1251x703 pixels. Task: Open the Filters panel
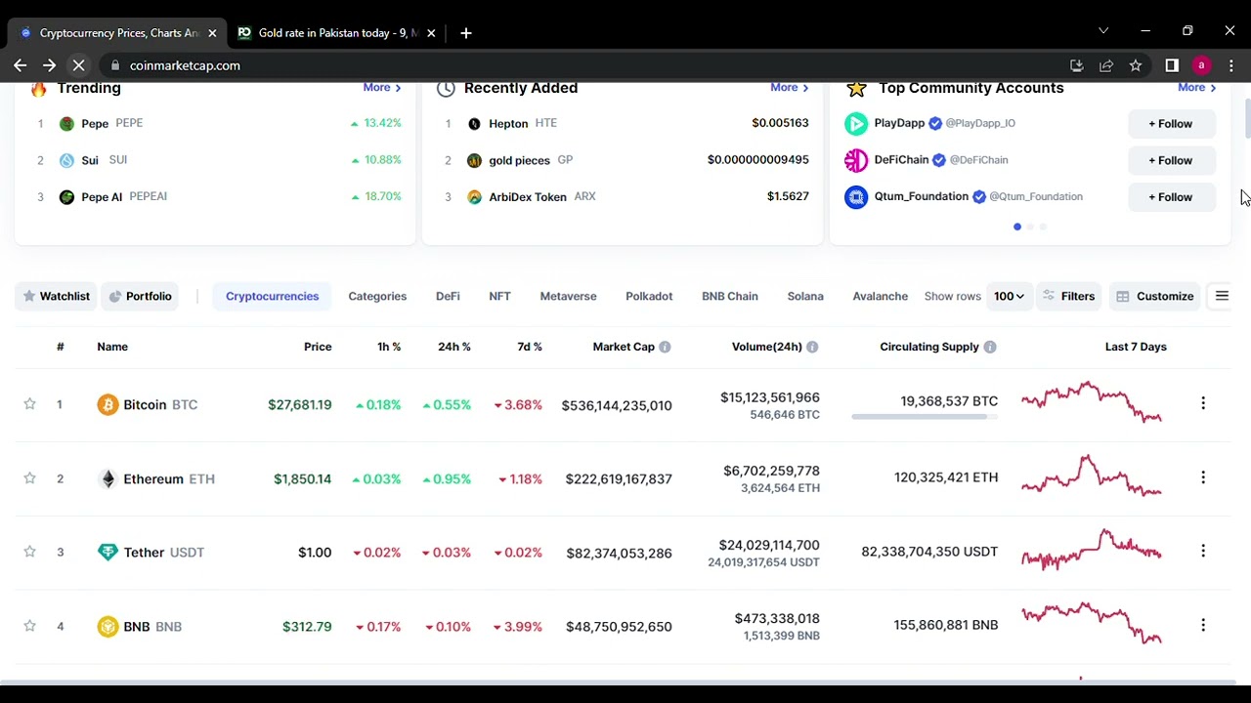(x=1068, y=296)
